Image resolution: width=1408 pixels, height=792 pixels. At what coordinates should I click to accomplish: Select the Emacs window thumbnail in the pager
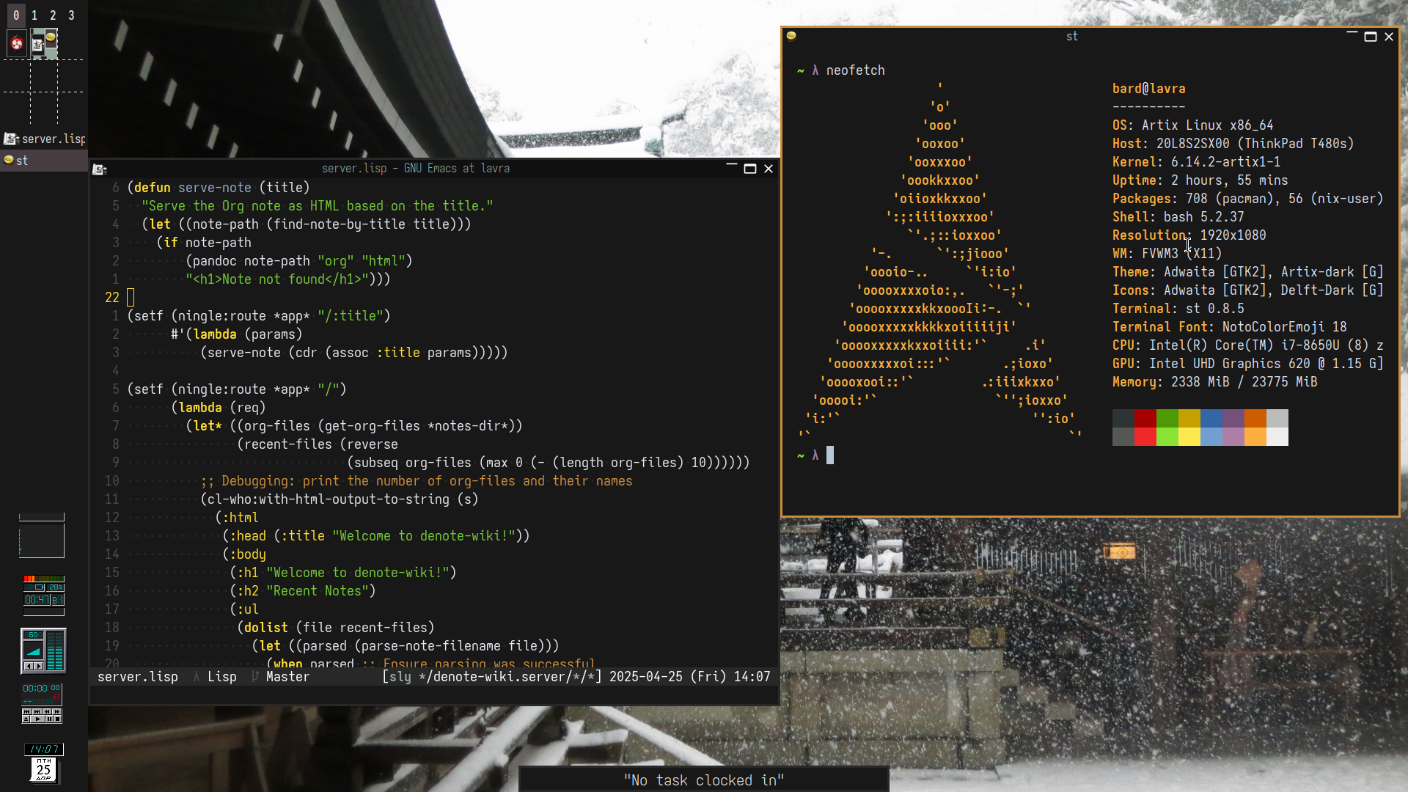(37, 45)
